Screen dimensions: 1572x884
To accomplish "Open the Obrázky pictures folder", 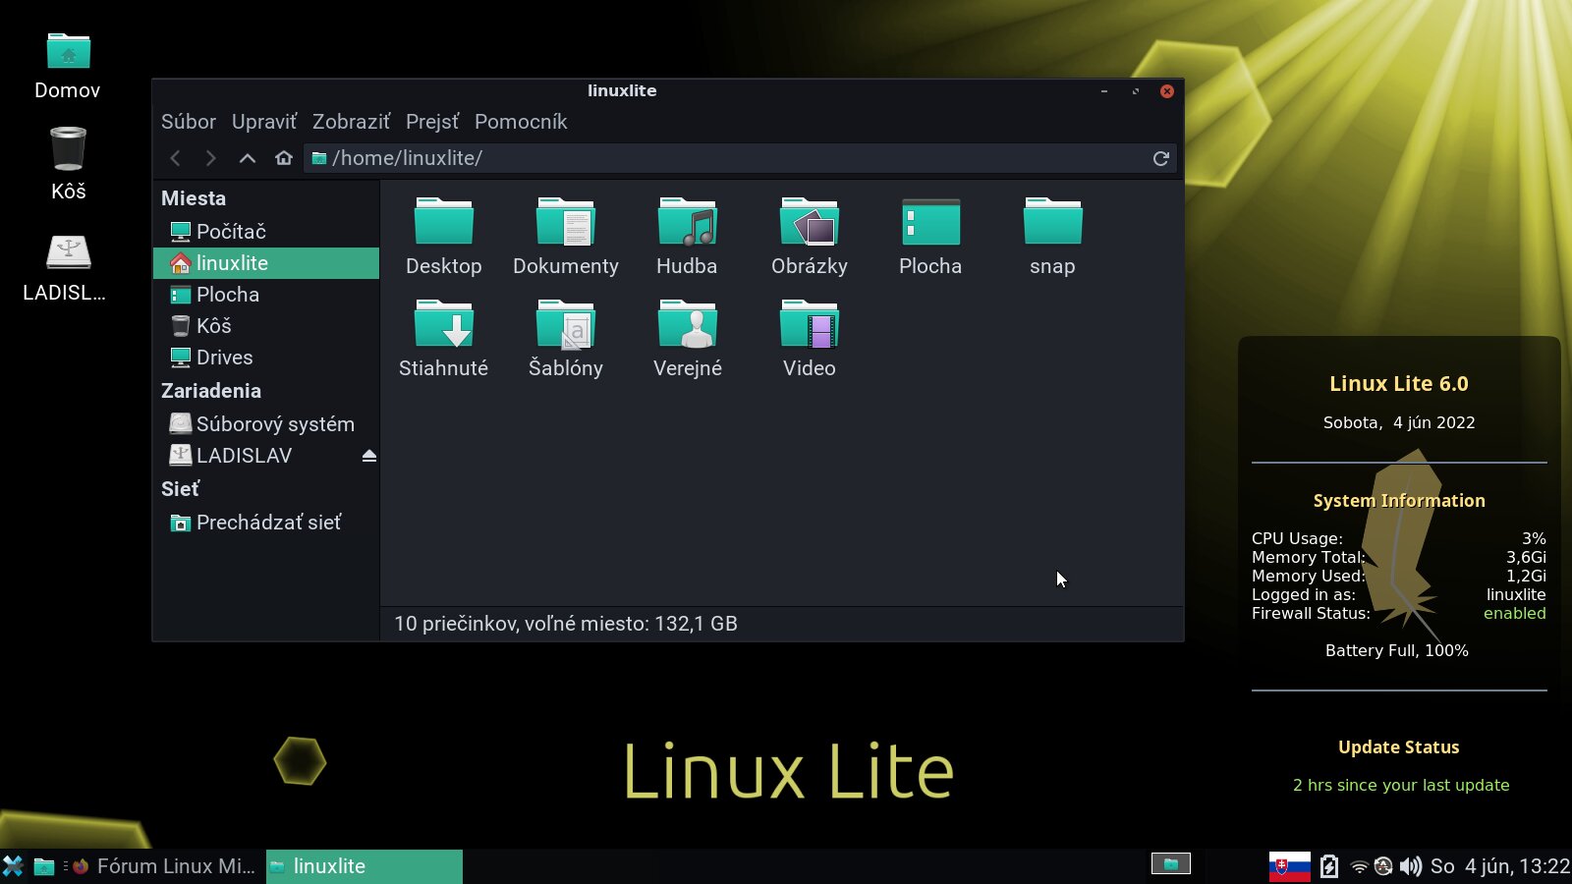I will pos(809,224).
